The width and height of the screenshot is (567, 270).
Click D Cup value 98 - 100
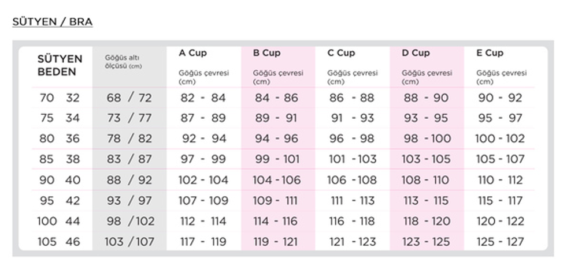click(x=428, y=138)
